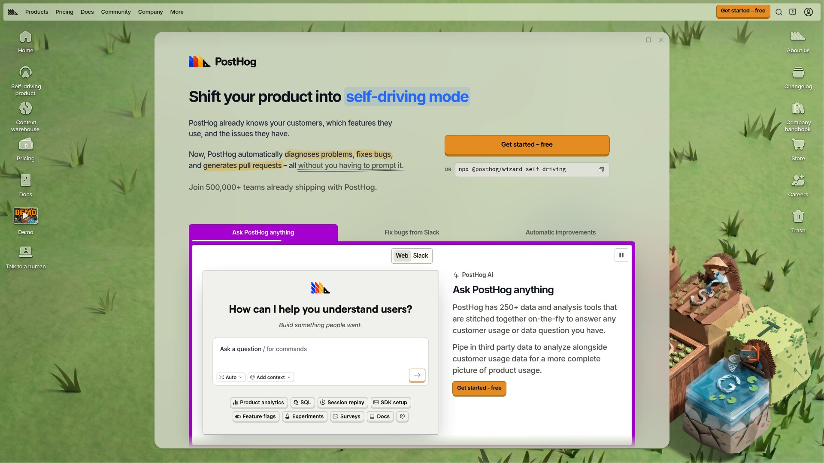Click the Feature flags chip
Screen dimensions: 824x463
(256, 416)
